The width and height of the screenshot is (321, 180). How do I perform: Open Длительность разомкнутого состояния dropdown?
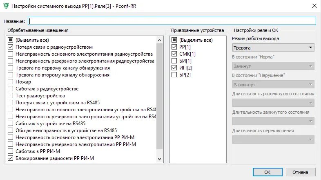(x=273, y=103)
